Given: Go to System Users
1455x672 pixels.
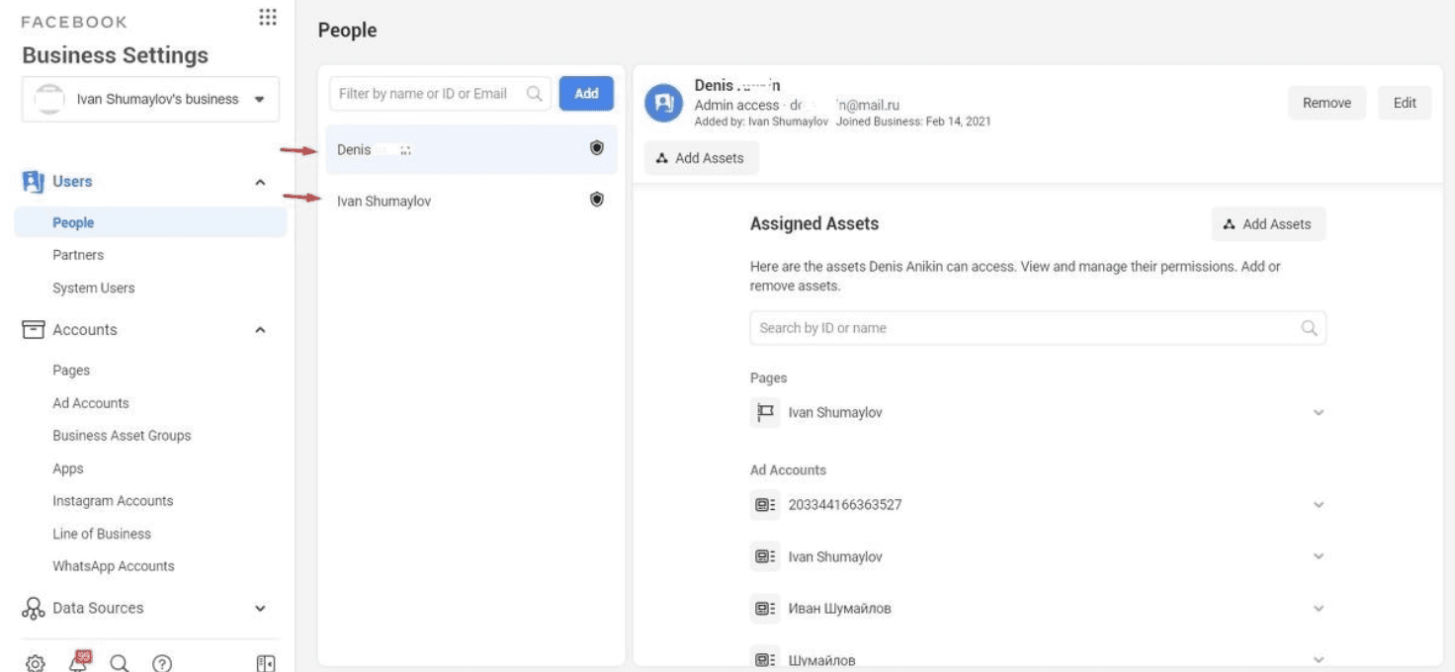Looking at the screenshot, I should coord(94,289).
